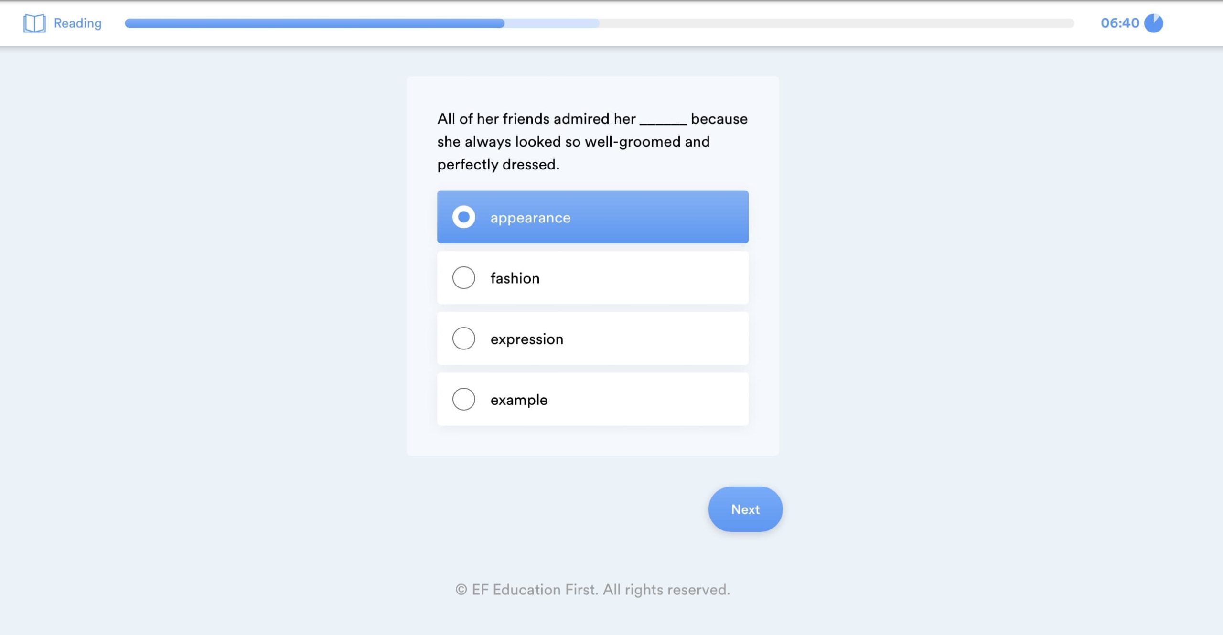Screen dimensions: 1223x635
Task: Click the dark blue filled progress bar portion
Action: click(x=314, y=23)
